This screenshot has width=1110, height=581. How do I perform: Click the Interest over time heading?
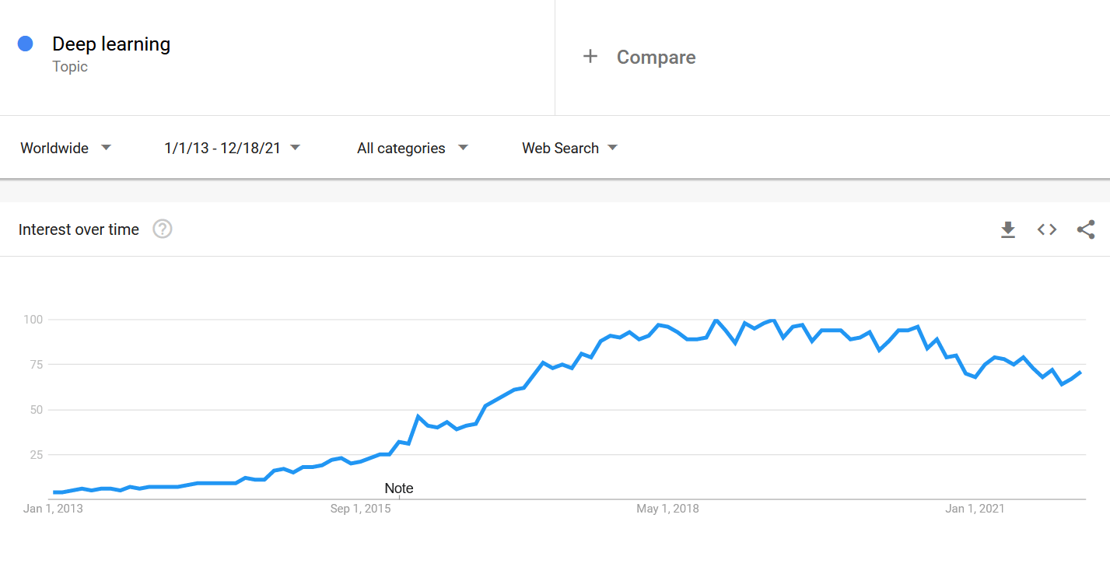[79, 229]
